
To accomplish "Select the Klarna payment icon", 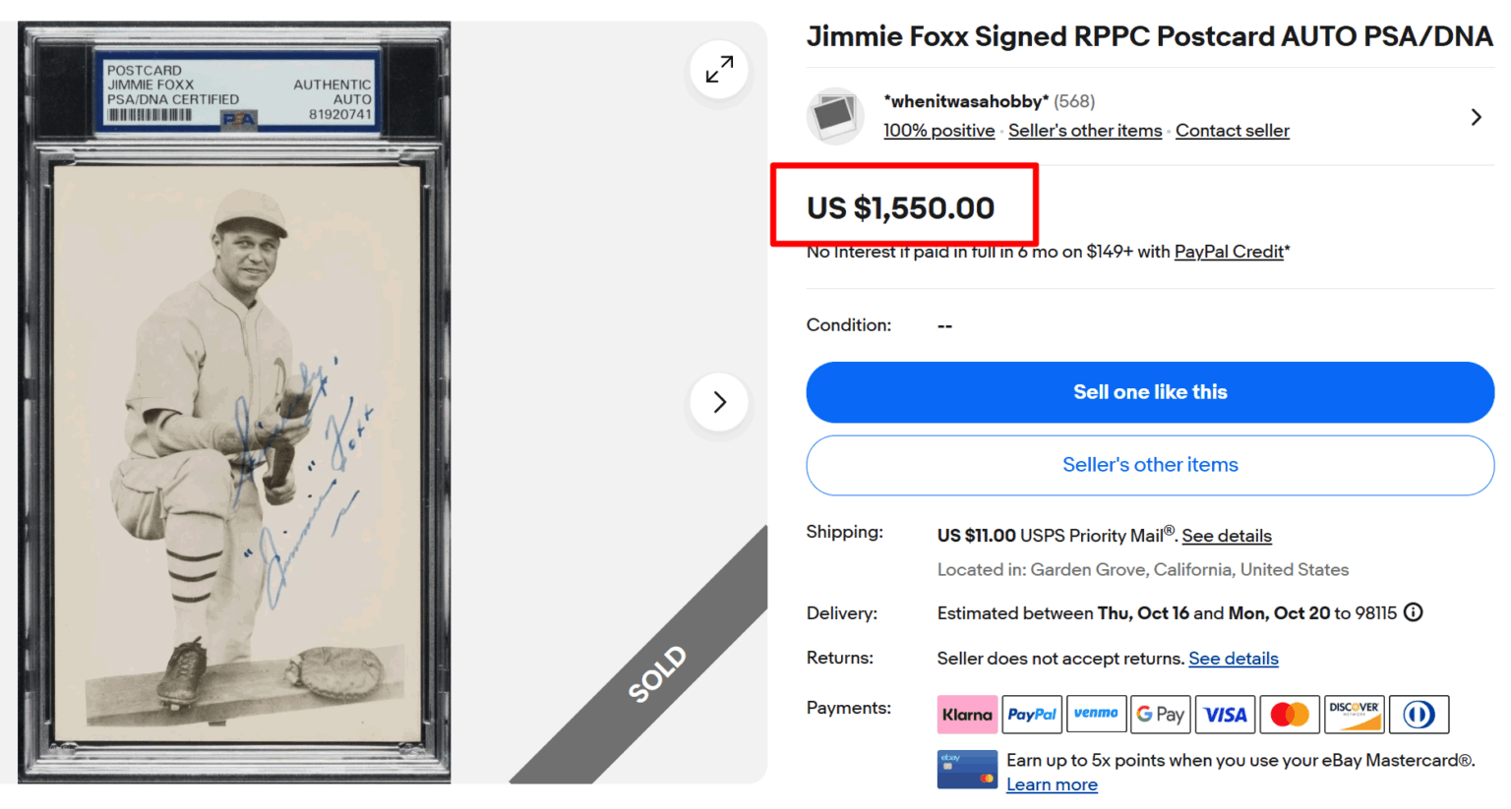I will 967,715.
